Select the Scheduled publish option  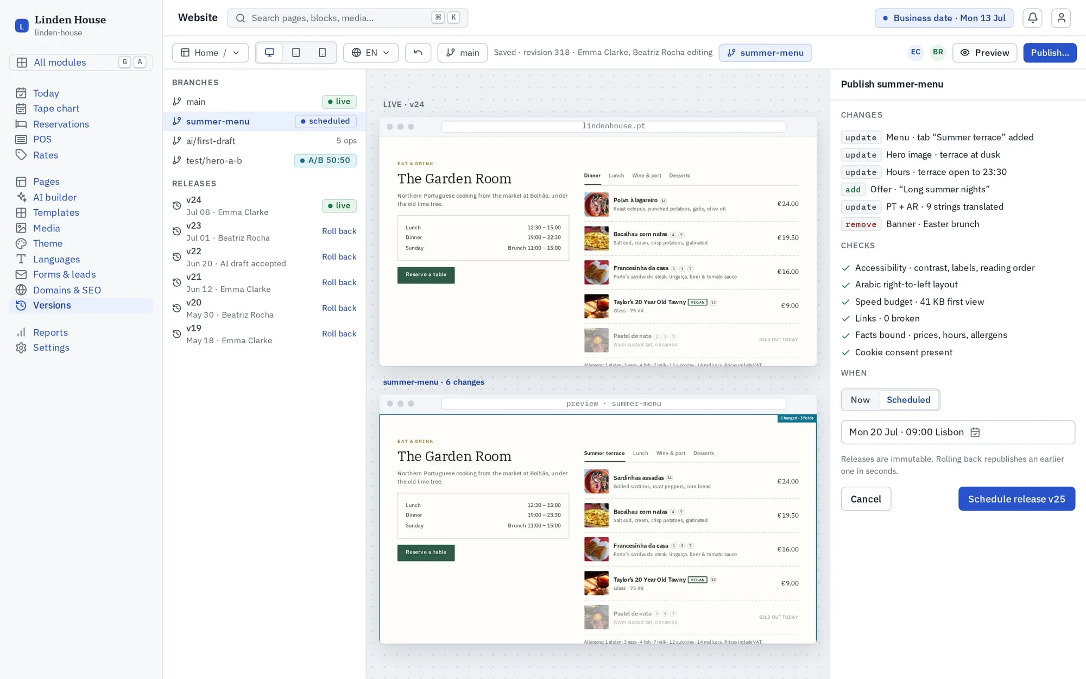point(908,400)
